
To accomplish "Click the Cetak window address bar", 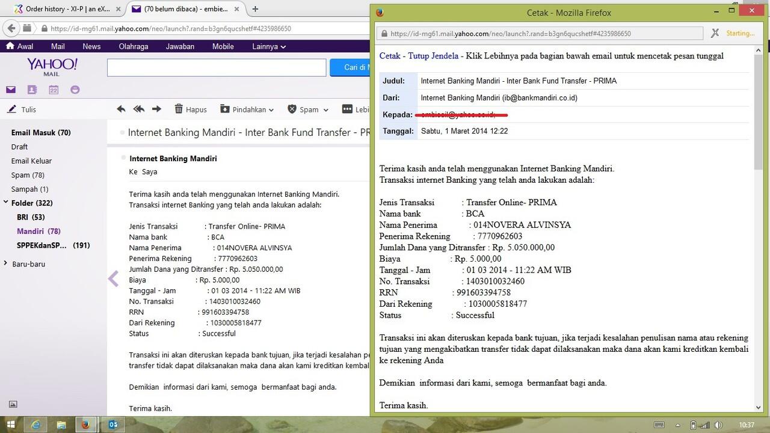I will (538, 34).
